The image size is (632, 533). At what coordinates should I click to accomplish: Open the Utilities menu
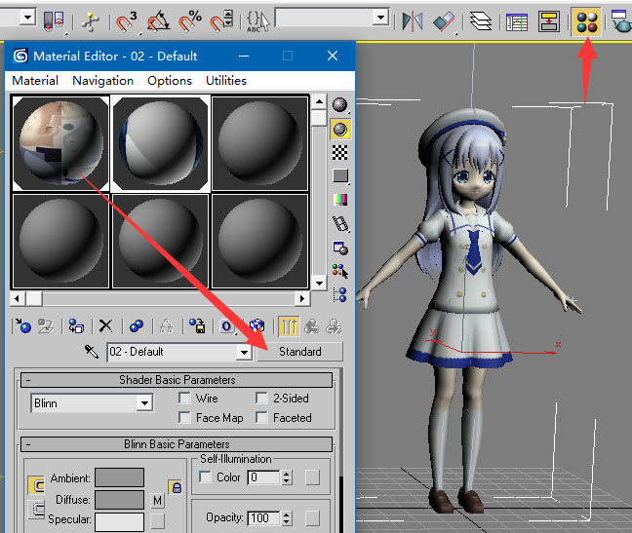(x=225, y=81)
